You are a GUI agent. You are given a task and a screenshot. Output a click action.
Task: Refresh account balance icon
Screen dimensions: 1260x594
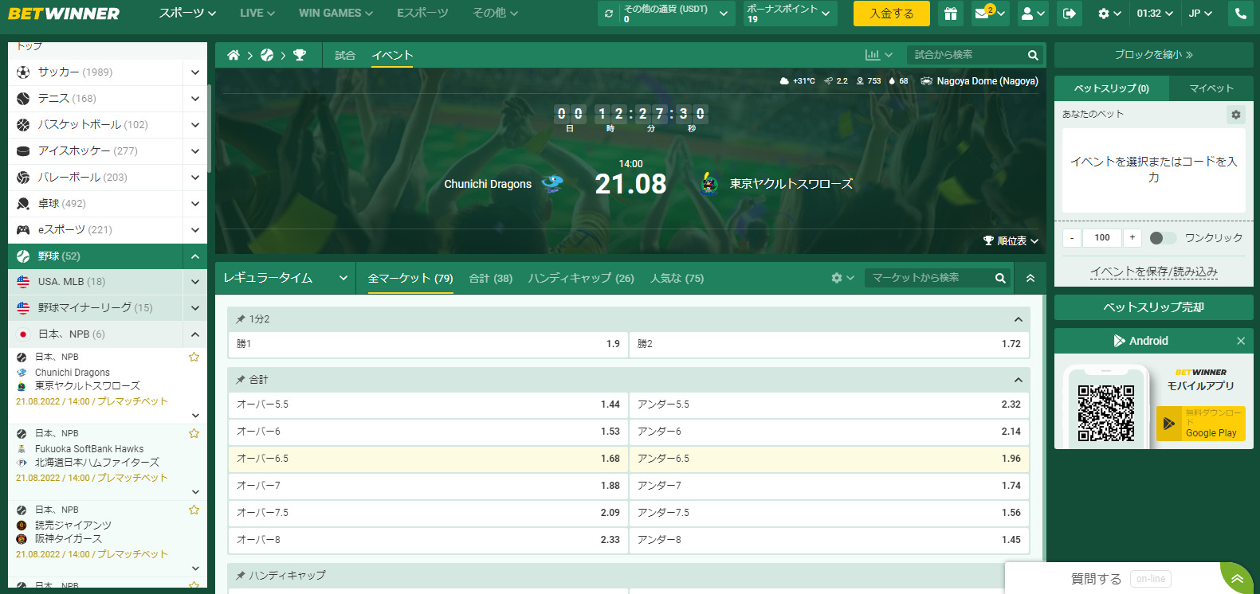609,14
